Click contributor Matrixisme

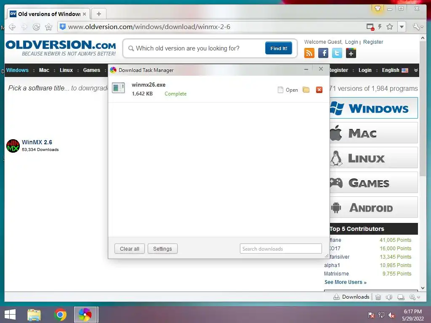click(x=336, y=273)
